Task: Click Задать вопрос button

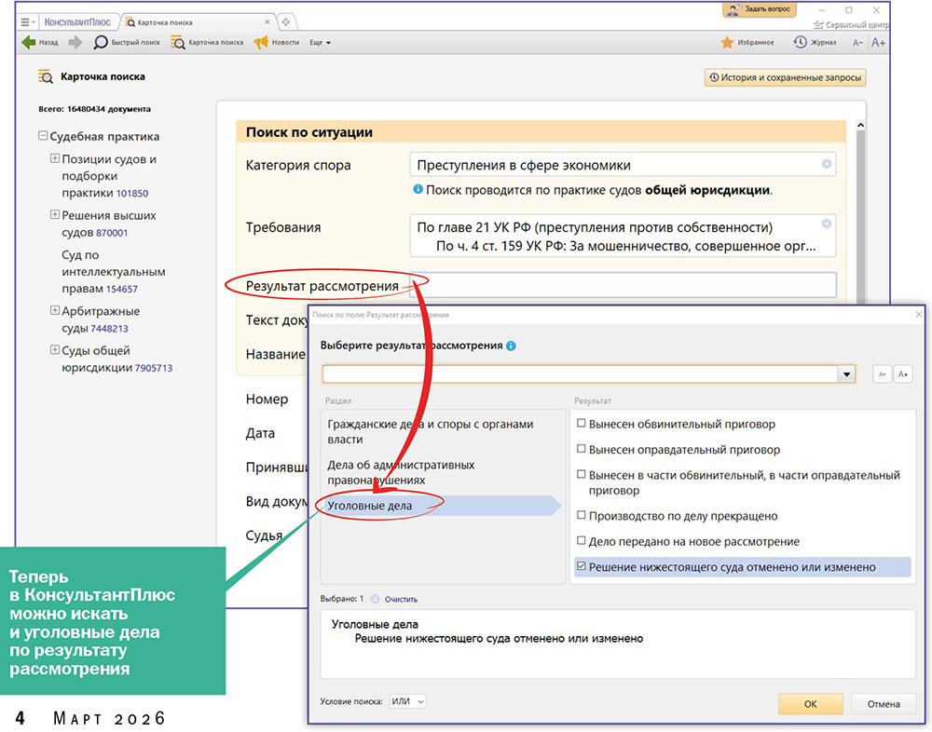Action: tap(759, 9)
